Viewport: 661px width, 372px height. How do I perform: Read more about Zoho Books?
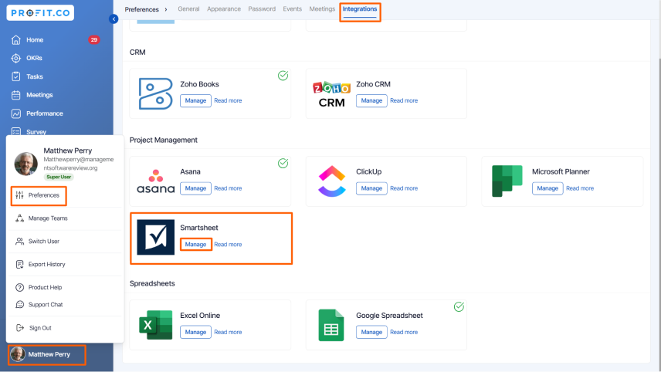point(228,100)
